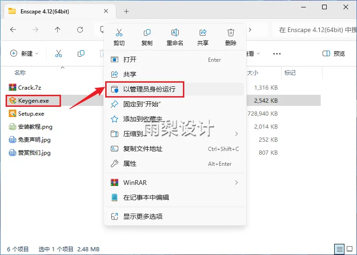The image size is (357, 255).
Task: Expand the 压缩到 submenu arrow
Action: pyautogui.click(x=236, y=134)
